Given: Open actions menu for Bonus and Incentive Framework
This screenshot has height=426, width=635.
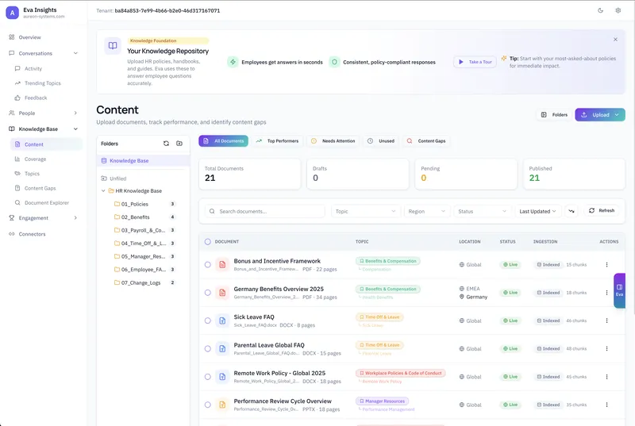Looking at the screenshot, I should click(x=606, y=265).
